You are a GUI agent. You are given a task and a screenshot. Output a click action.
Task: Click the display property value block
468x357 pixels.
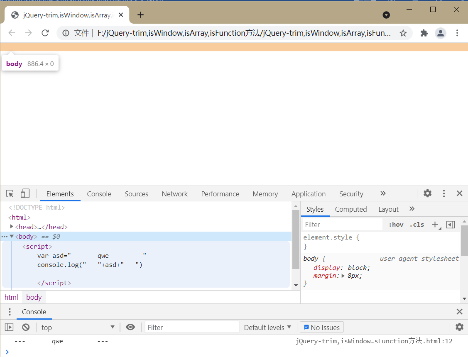click(x=359, y=267)
